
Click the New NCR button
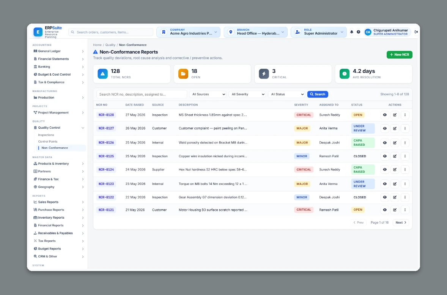400,55
